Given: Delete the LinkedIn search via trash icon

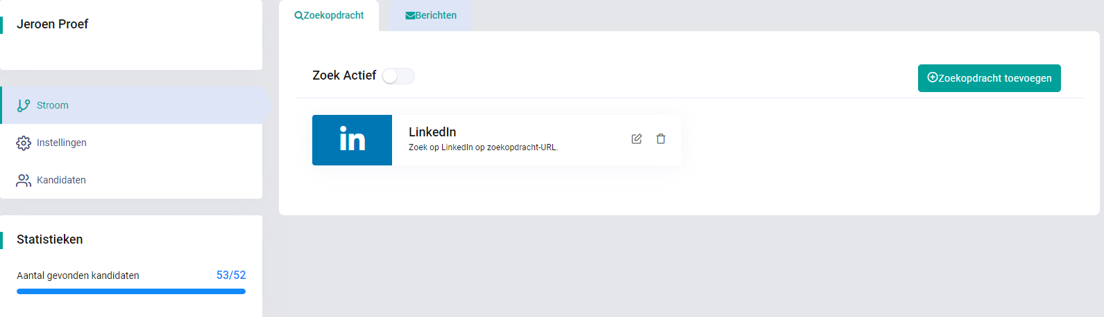Looking at the screenshot, I should (661, 139).
